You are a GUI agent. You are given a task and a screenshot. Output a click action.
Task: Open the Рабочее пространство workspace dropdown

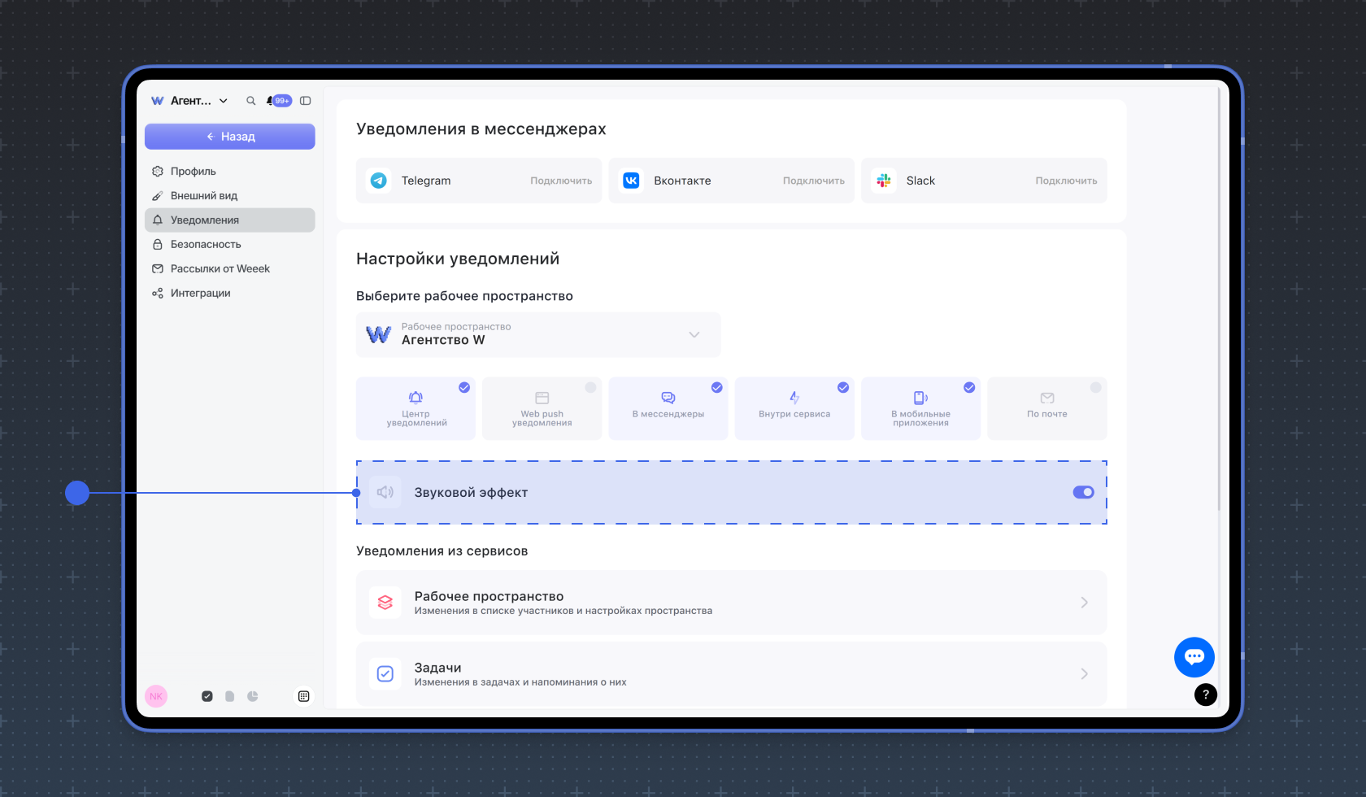(x=537, y=334)
